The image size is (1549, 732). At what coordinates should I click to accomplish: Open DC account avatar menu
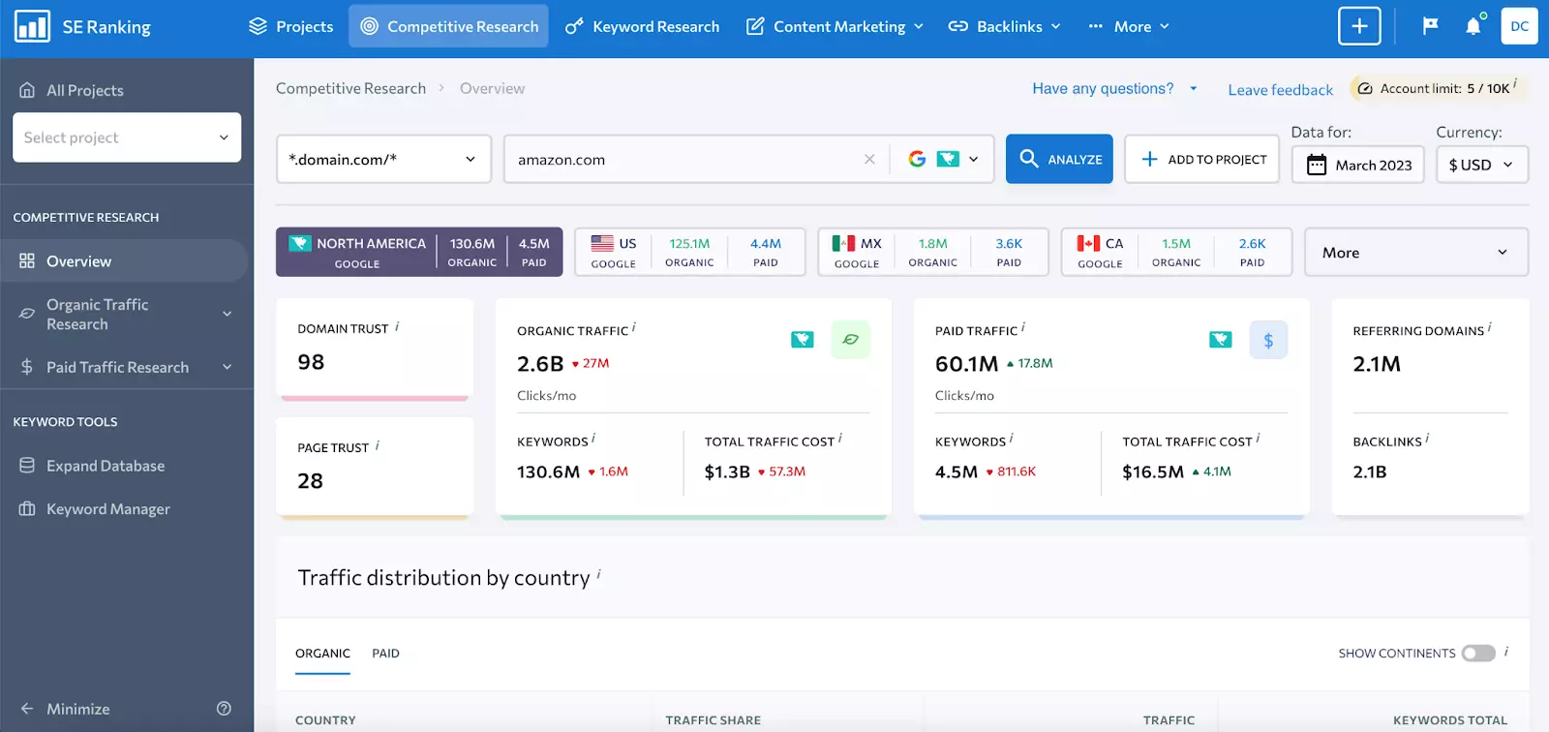(x=1519, y=26)
